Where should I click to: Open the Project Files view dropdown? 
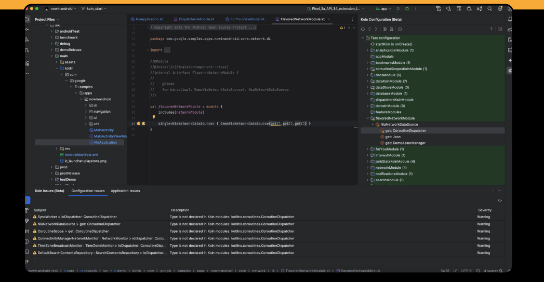(x=46, y=19)
